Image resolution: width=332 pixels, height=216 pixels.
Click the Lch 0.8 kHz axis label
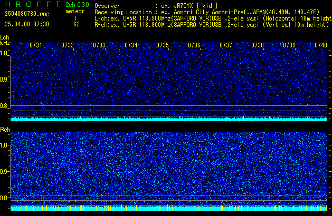[x=4, y=106]
